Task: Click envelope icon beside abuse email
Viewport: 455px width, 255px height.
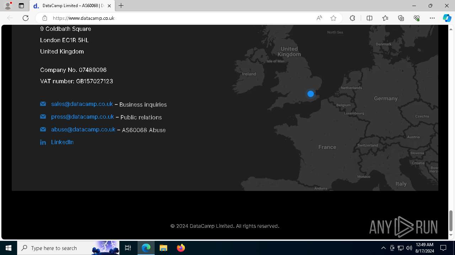Action: click(x=43, y=129)
